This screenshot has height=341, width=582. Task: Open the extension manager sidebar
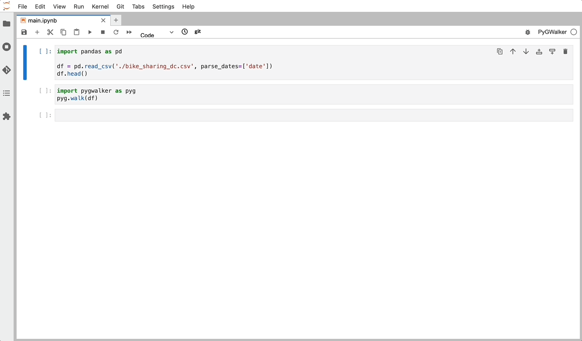pos(7,116)
